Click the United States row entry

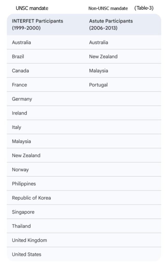(27, 254)
